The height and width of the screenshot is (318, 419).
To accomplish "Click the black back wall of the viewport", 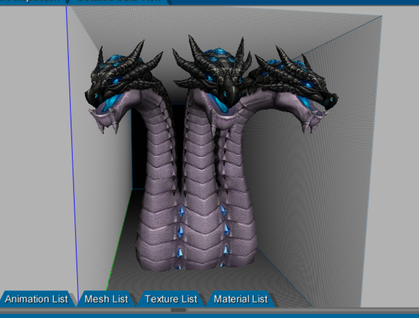I will 139,155.
